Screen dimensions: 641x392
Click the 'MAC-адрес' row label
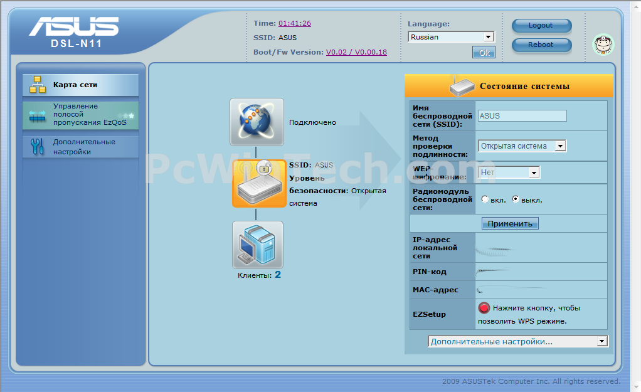[435, 290]
